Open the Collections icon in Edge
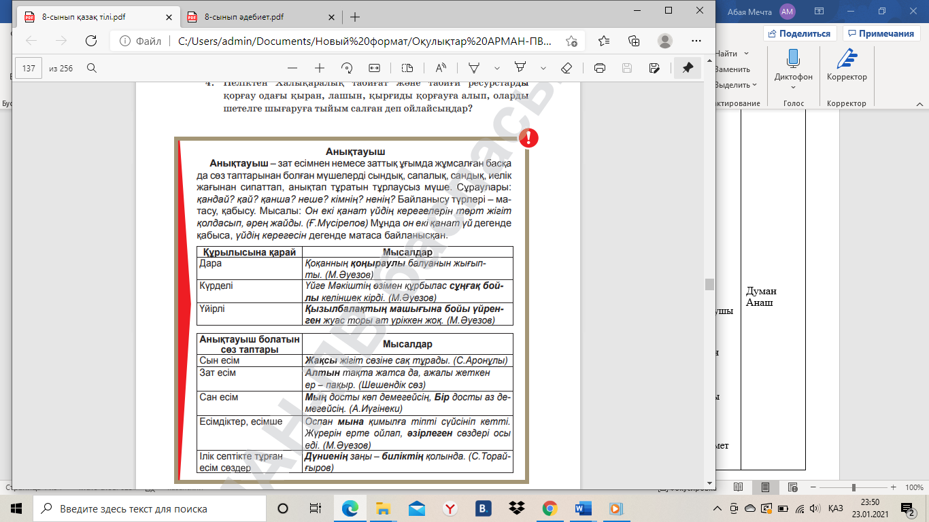This screenshot has height=522, width=929. (634, 40)
